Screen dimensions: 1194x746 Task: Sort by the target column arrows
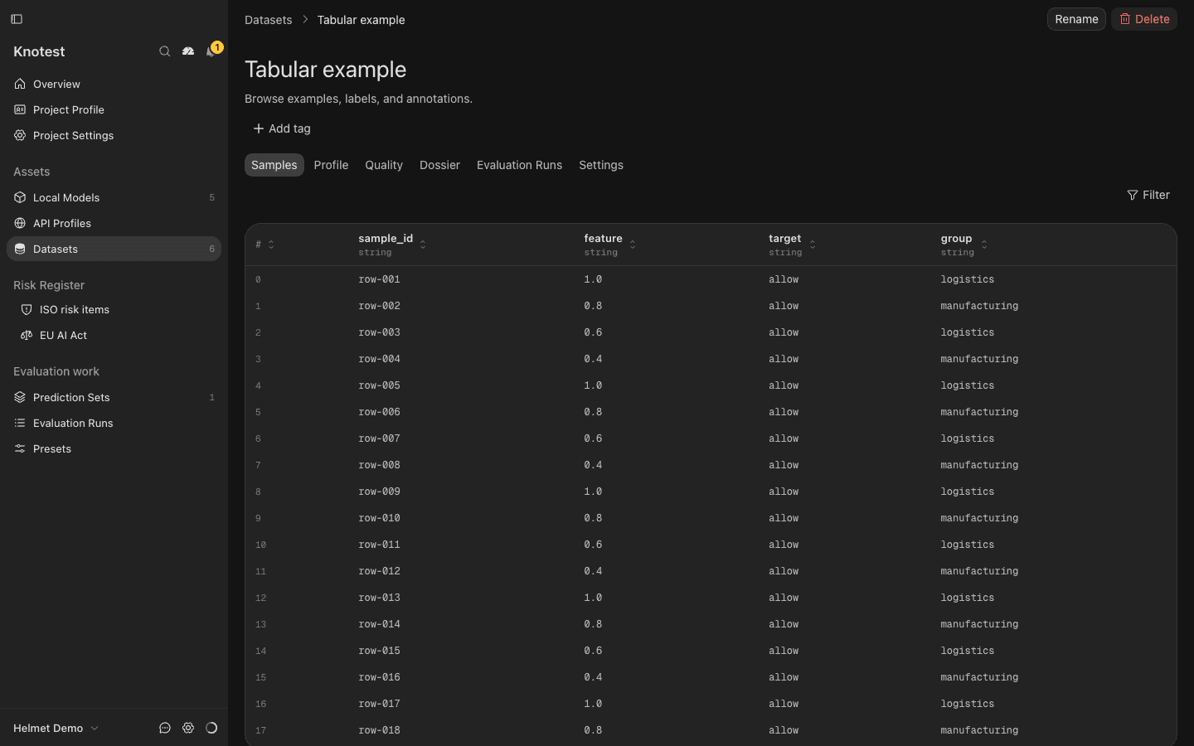click(x=813, y=244)
